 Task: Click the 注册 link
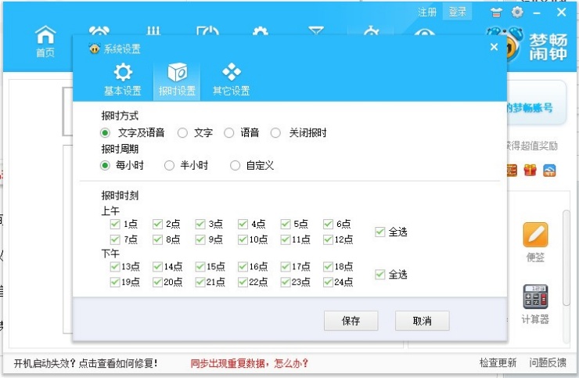pos(427,13)
